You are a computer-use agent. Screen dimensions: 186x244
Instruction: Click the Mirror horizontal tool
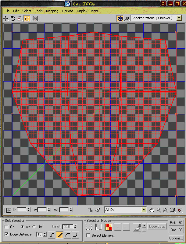tap(35, 19)
